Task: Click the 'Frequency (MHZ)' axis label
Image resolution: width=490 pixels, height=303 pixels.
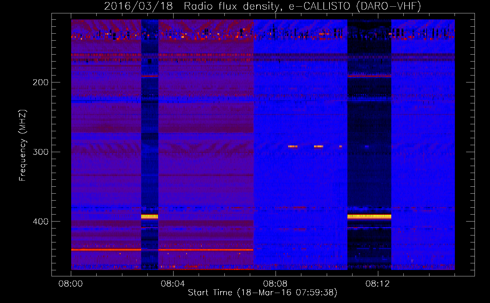Action: tap(23, 145)
